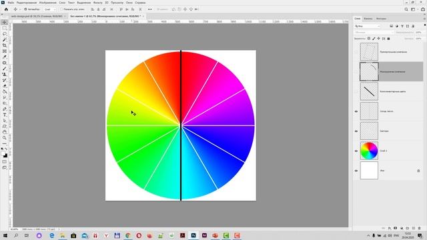Select the color wheel layer thumbnail

369,151
